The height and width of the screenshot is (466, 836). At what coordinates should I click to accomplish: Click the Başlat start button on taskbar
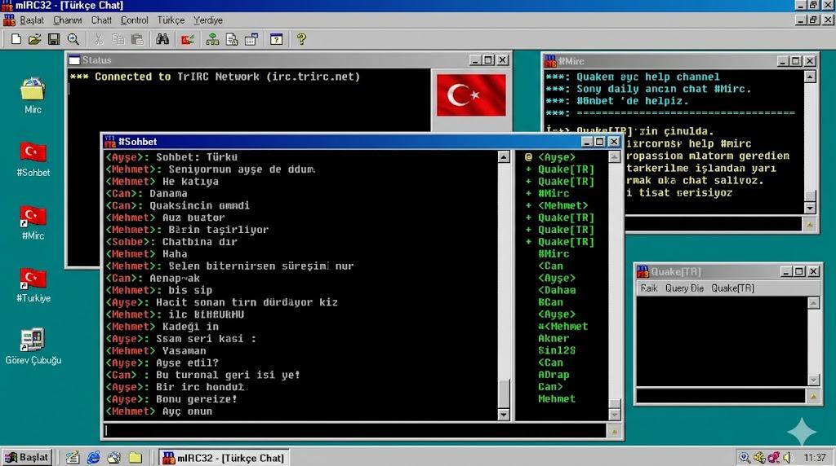[27, 458]
